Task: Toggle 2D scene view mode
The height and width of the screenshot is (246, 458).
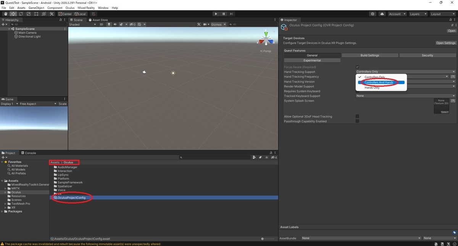Action: tap(102, 24)
